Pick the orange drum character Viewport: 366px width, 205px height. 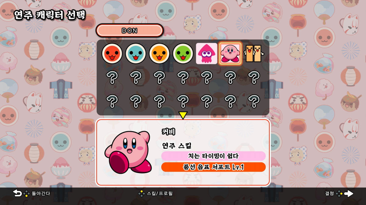(159, 53)
